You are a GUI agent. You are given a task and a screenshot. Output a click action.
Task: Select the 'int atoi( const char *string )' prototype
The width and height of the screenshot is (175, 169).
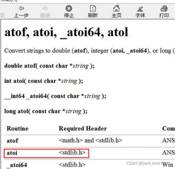click(44, 81)
